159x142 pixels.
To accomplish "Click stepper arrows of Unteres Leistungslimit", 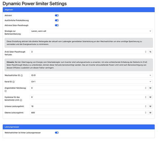I will point(146,106).
